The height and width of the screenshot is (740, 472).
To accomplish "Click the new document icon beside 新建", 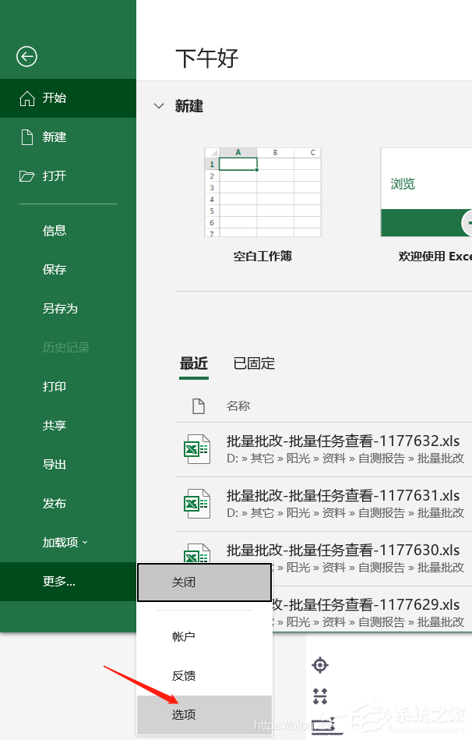I will click(27, 137).
